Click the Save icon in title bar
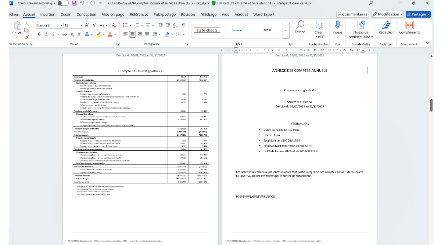Screen dimensions: 441x245 click(74, 3)
